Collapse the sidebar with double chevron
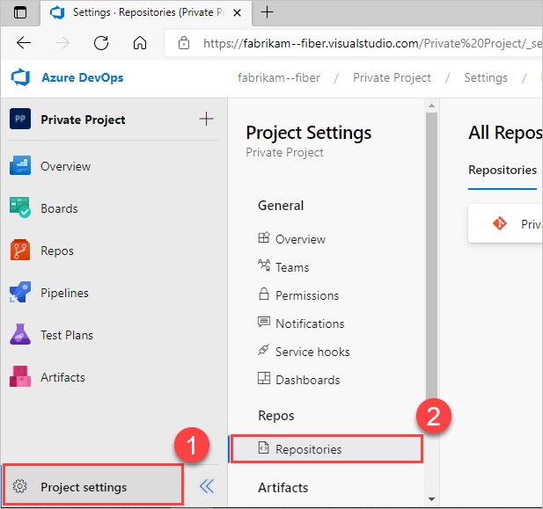 point(207,486)
